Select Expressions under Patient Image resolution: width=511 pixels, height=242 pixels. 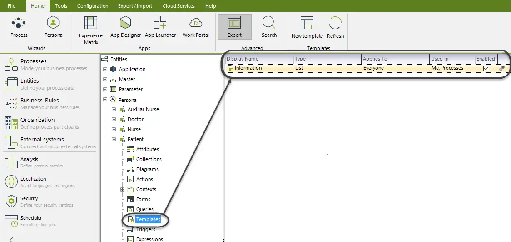(x=149, y=239)
